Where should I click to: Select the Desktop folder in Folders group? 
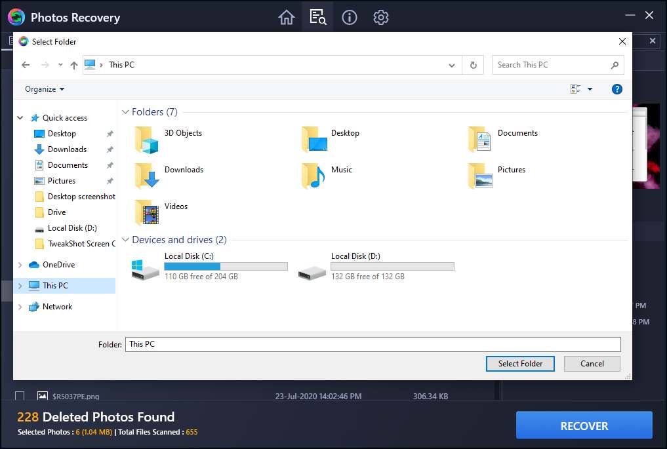click(x=331, y=140)
